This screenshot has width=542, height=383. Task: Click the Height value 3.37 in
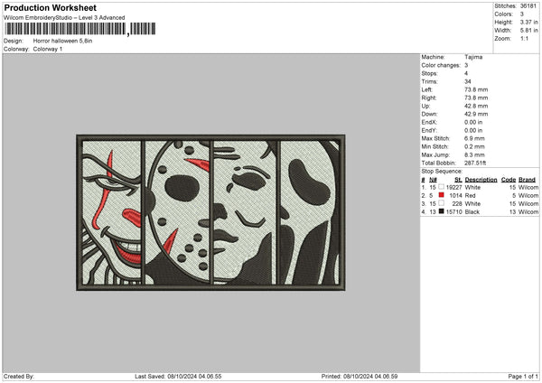point(528,22)
